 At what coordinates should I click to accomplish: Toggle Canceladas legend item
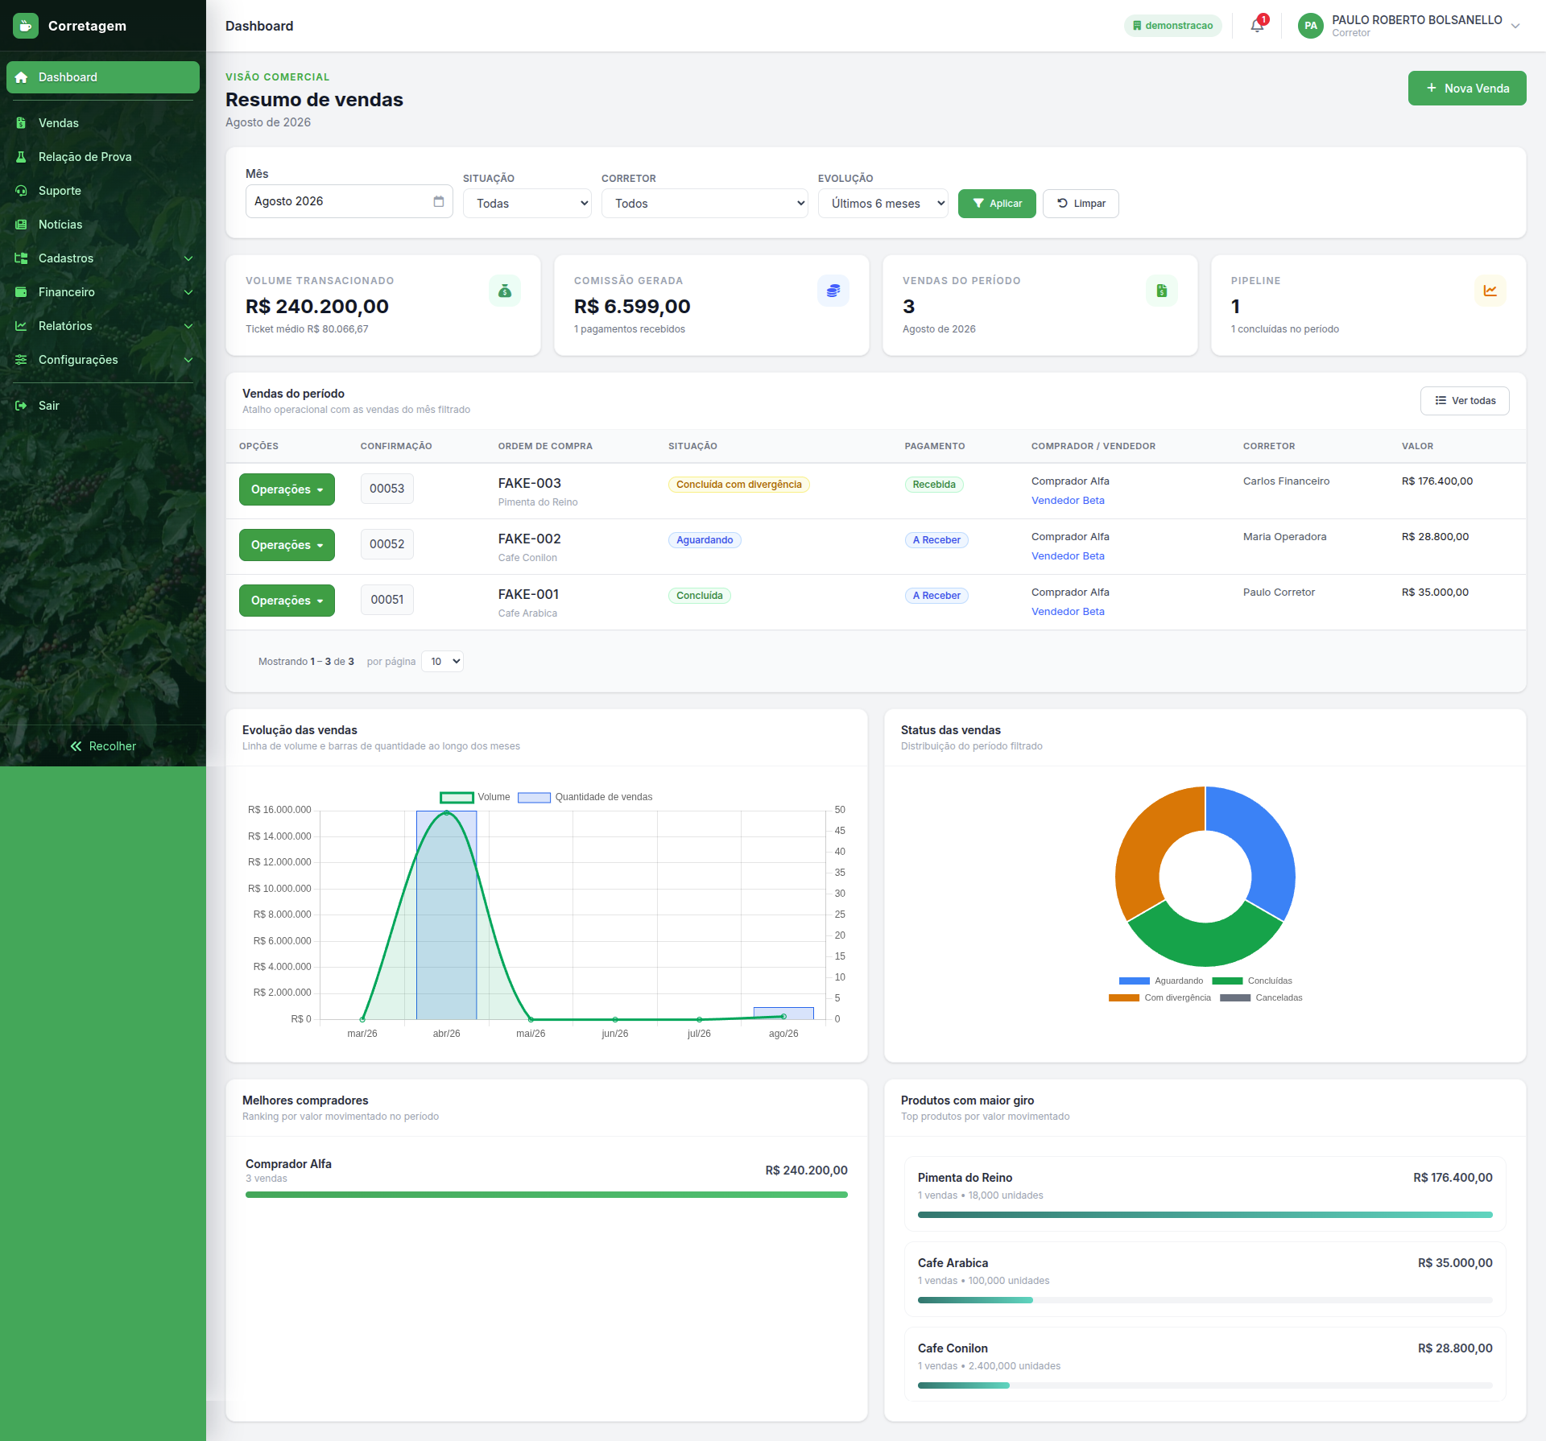pyautogui.click(x=1261, y=997)
